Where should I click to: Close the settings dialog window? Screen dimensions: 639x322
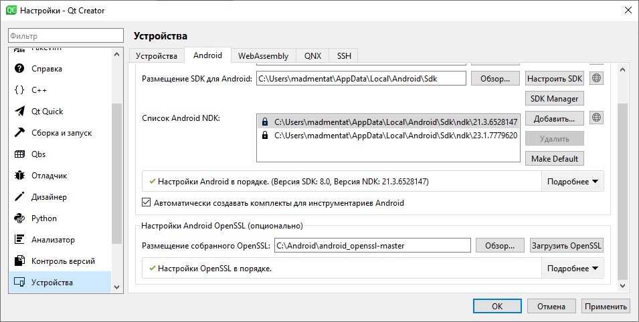628,11
